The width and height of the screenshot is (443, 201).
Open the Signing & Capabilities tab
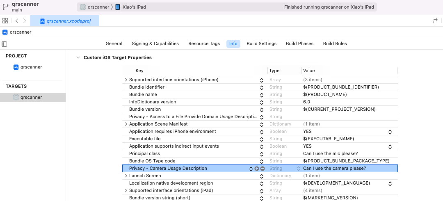pos(155,43)
